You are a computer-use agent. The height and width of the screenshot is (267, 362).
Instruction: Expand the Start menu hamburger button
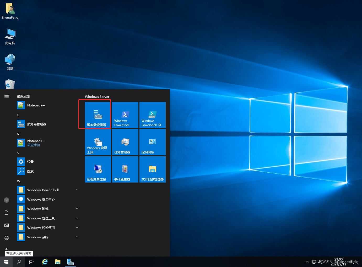click(7, 96)
